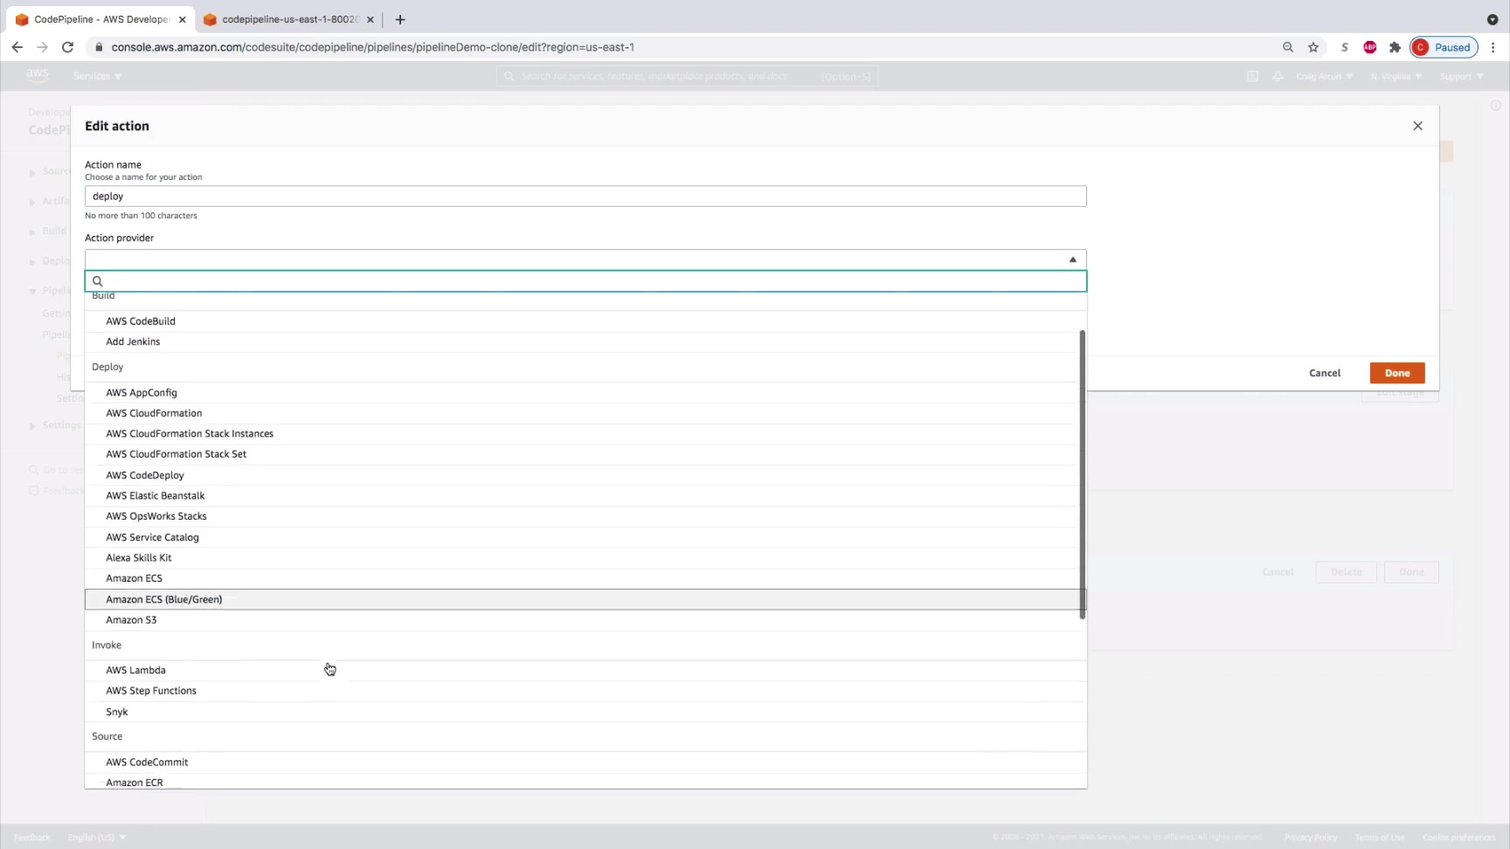Screen dimensions: 1510x849
Task: Open the Services menu
Action: 97,76
